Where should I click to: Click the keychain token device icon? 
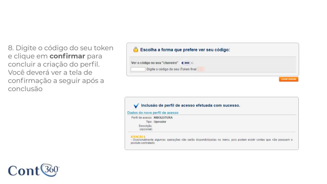186,63
